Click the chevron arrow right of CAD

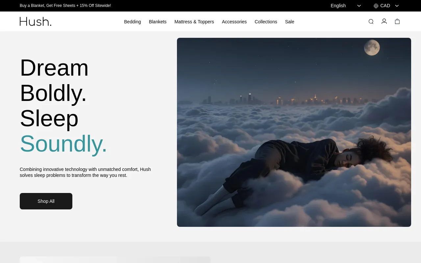397,6
